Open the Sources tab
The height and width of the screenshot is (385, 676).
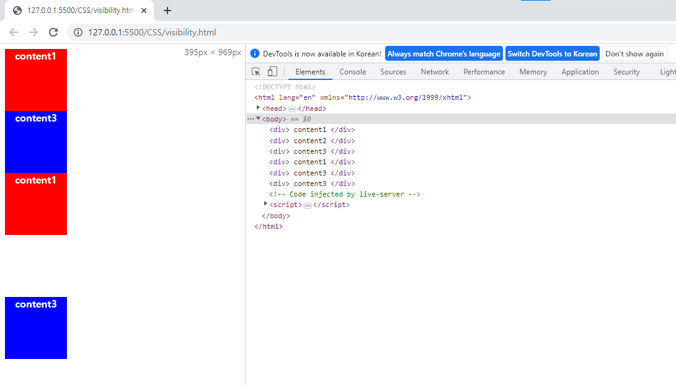pyautogui.click(x=393, y=72)
